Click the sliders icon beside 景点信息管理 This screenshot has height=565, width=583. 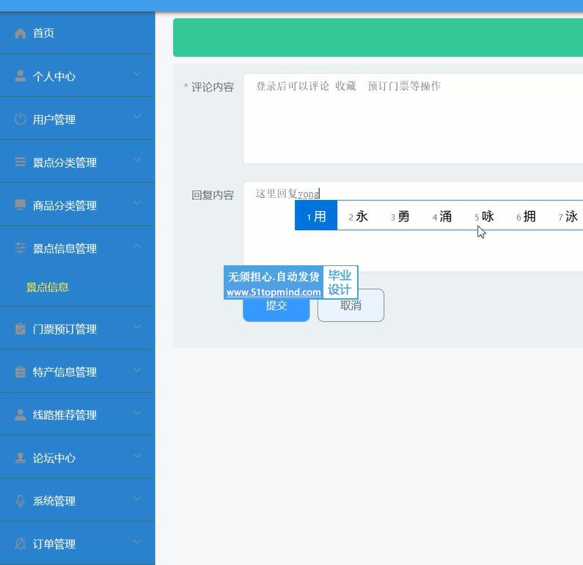[x=20, y=248]
